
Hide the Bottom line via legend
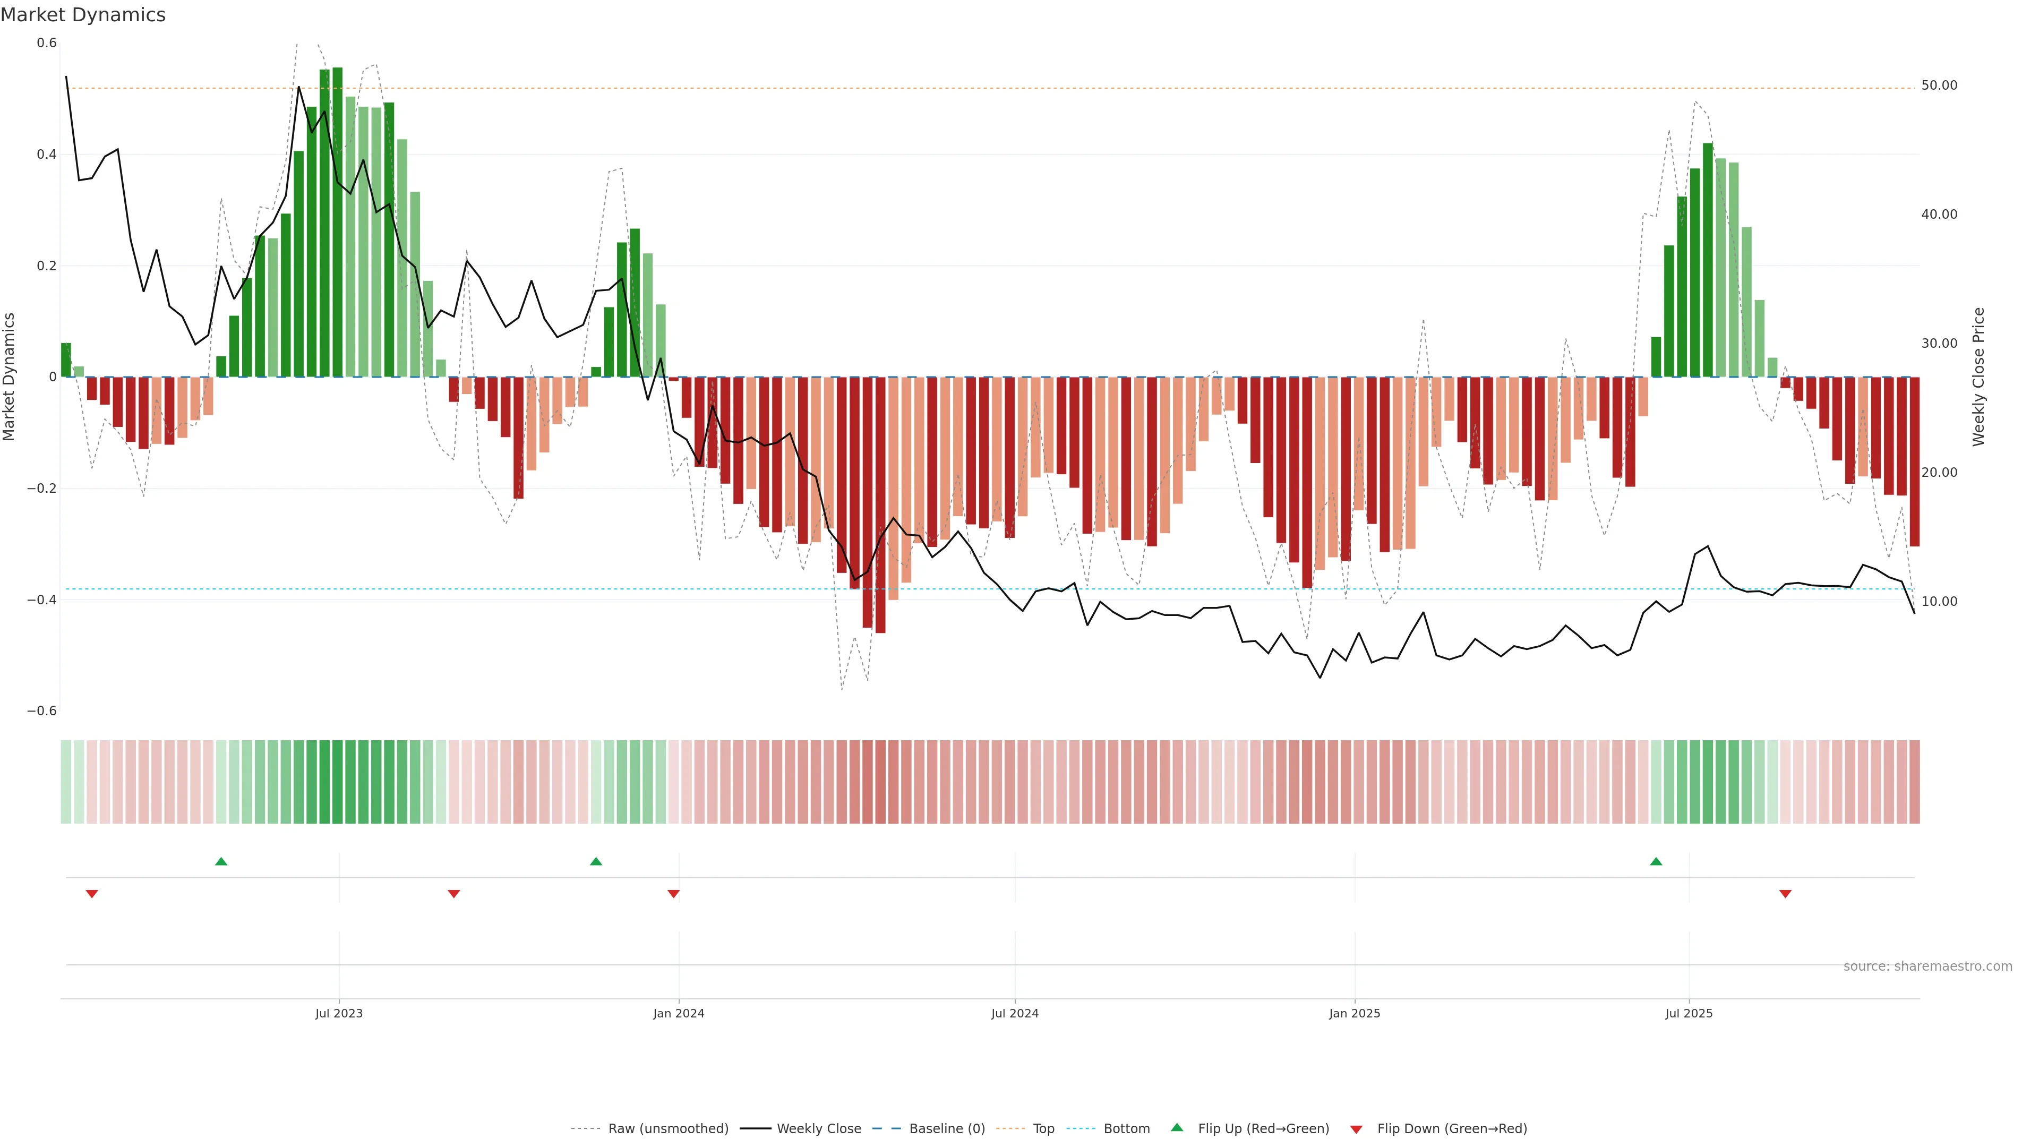[1126, 1129]
